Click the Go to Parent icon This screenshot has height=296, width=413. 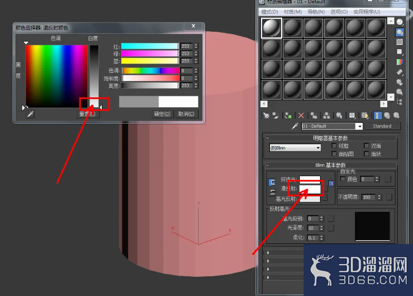click(x=387, y=115)
